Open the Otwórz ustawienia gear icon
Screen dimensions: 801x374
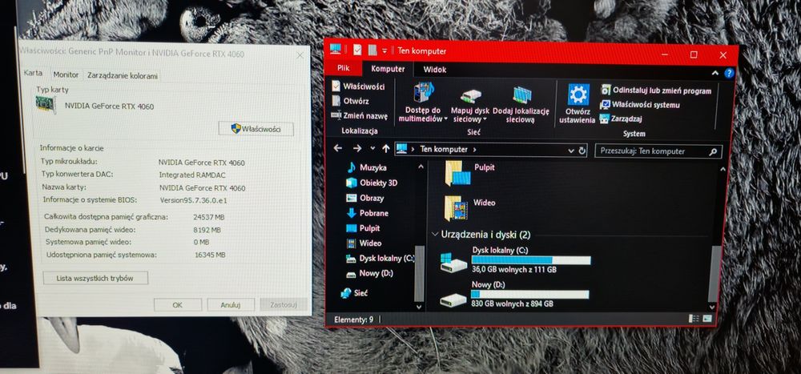point(578,95)
